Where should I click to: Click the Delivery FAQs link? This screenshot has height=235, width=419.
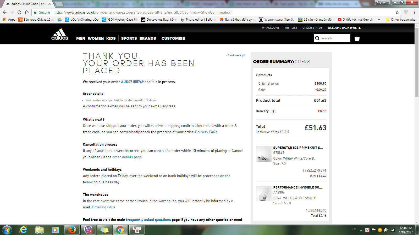[206, 132]
